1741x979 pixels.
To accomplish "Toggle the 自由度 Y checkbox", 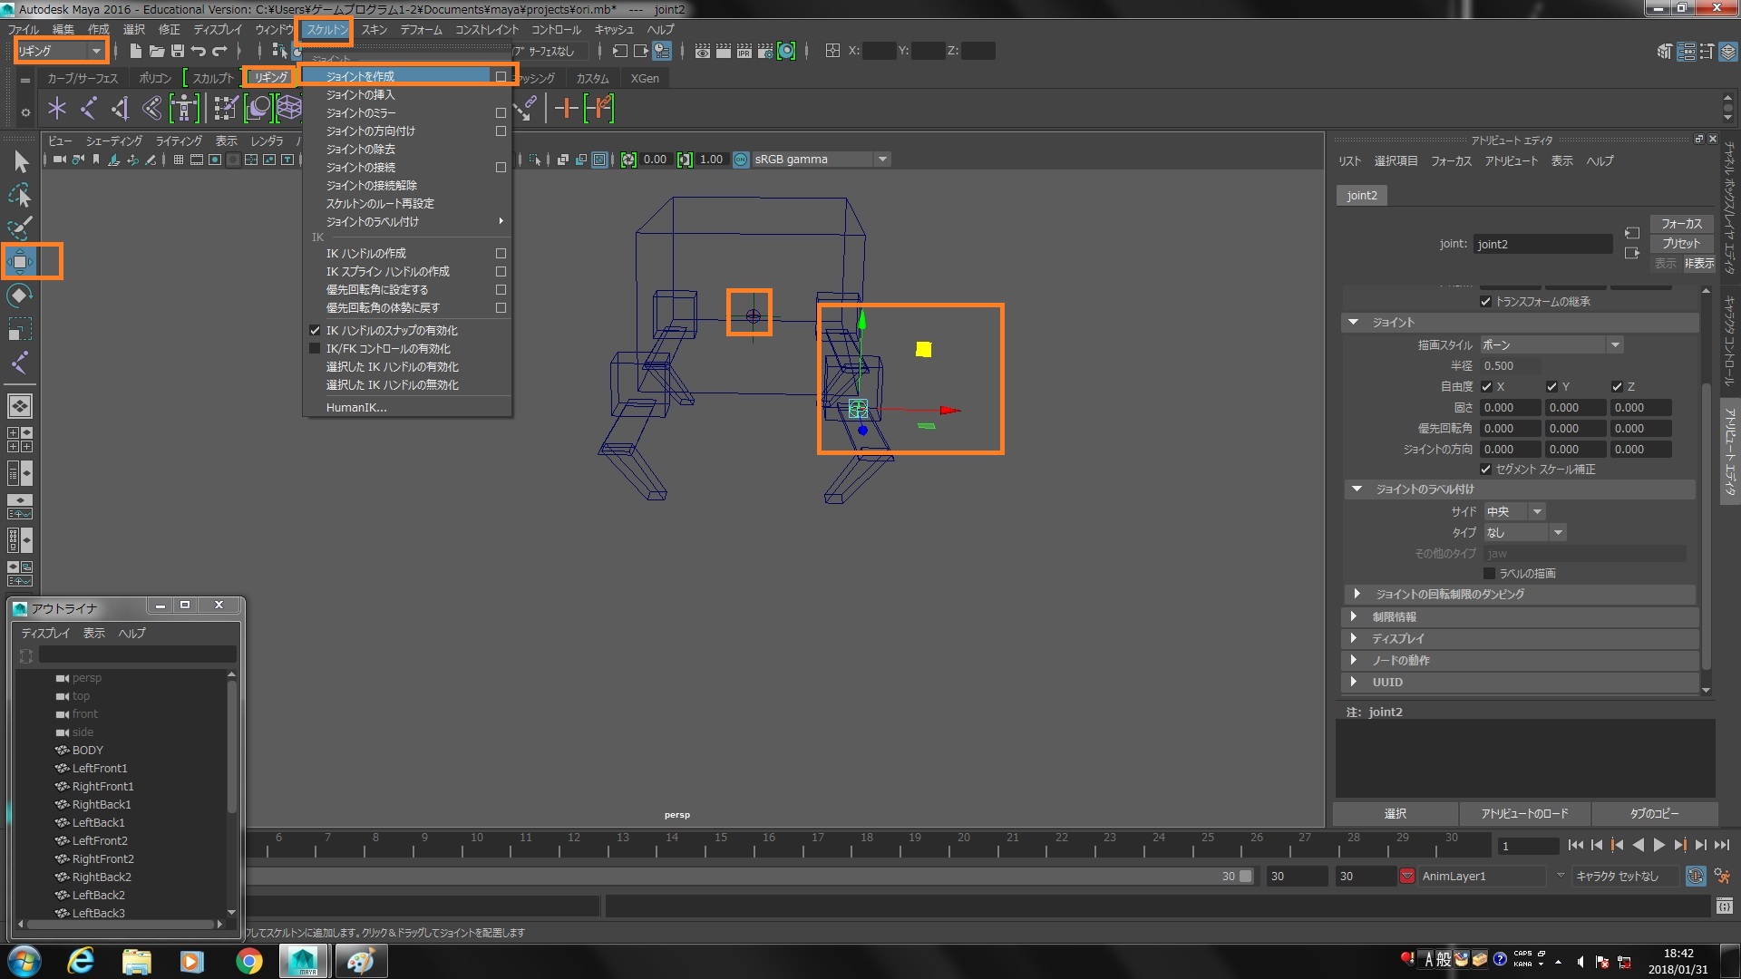I will [x=1551, y=387].
